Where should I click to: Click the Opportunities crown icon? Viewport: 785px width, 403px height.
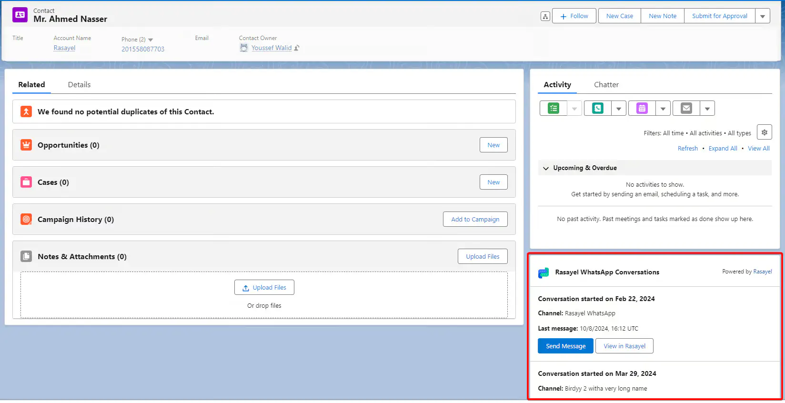26,145
